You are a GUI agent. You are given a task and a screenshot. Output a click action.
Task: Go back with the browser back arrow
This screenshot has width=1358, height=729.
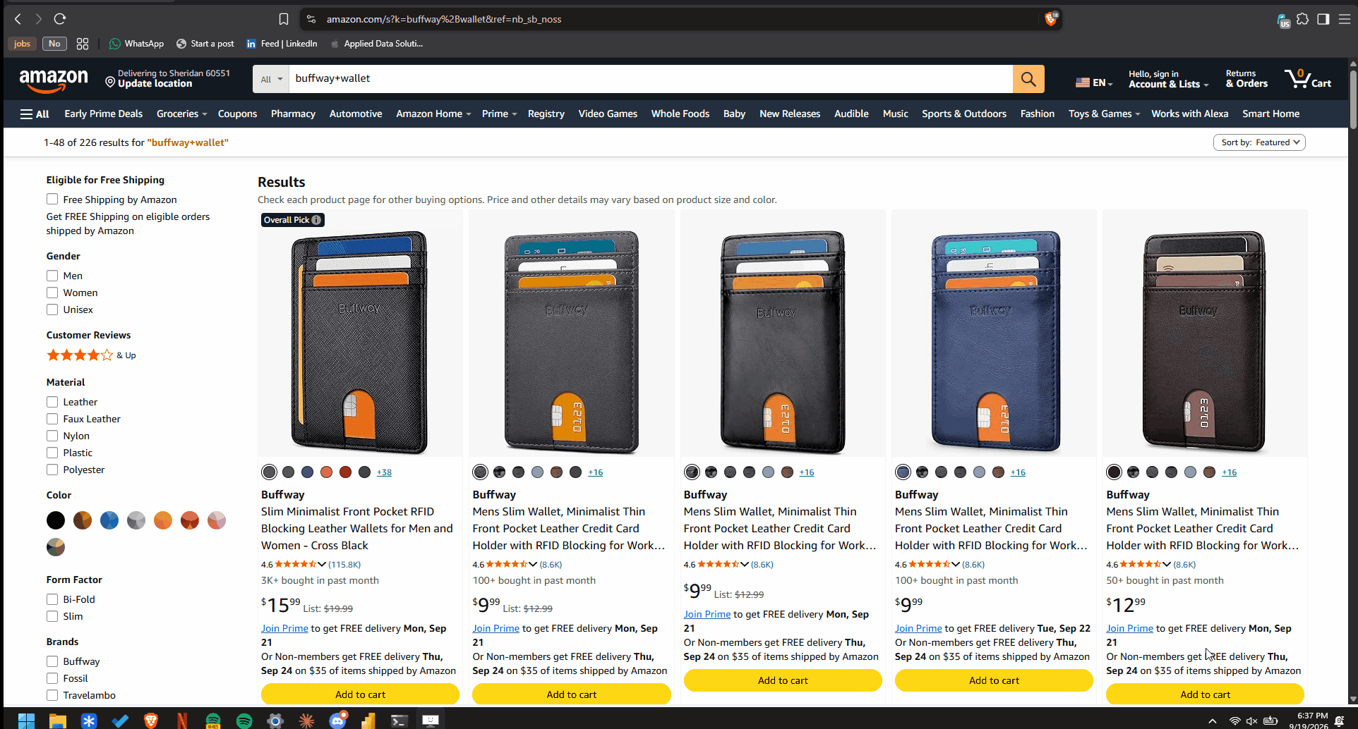(x=18, y=19)
